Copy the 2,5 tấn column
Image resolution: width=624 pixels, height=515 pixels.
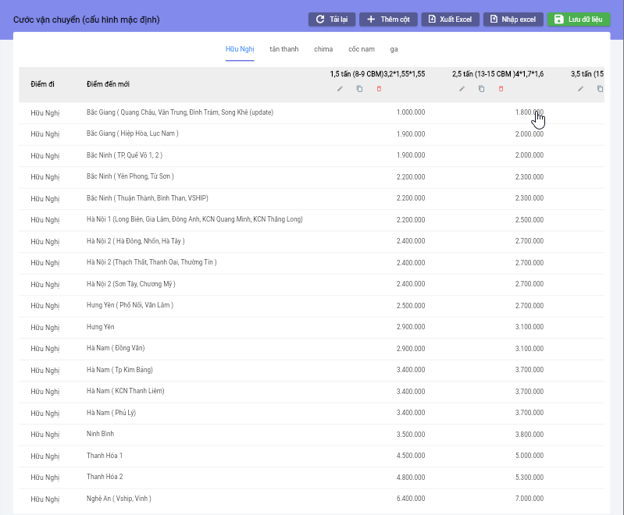481,89
